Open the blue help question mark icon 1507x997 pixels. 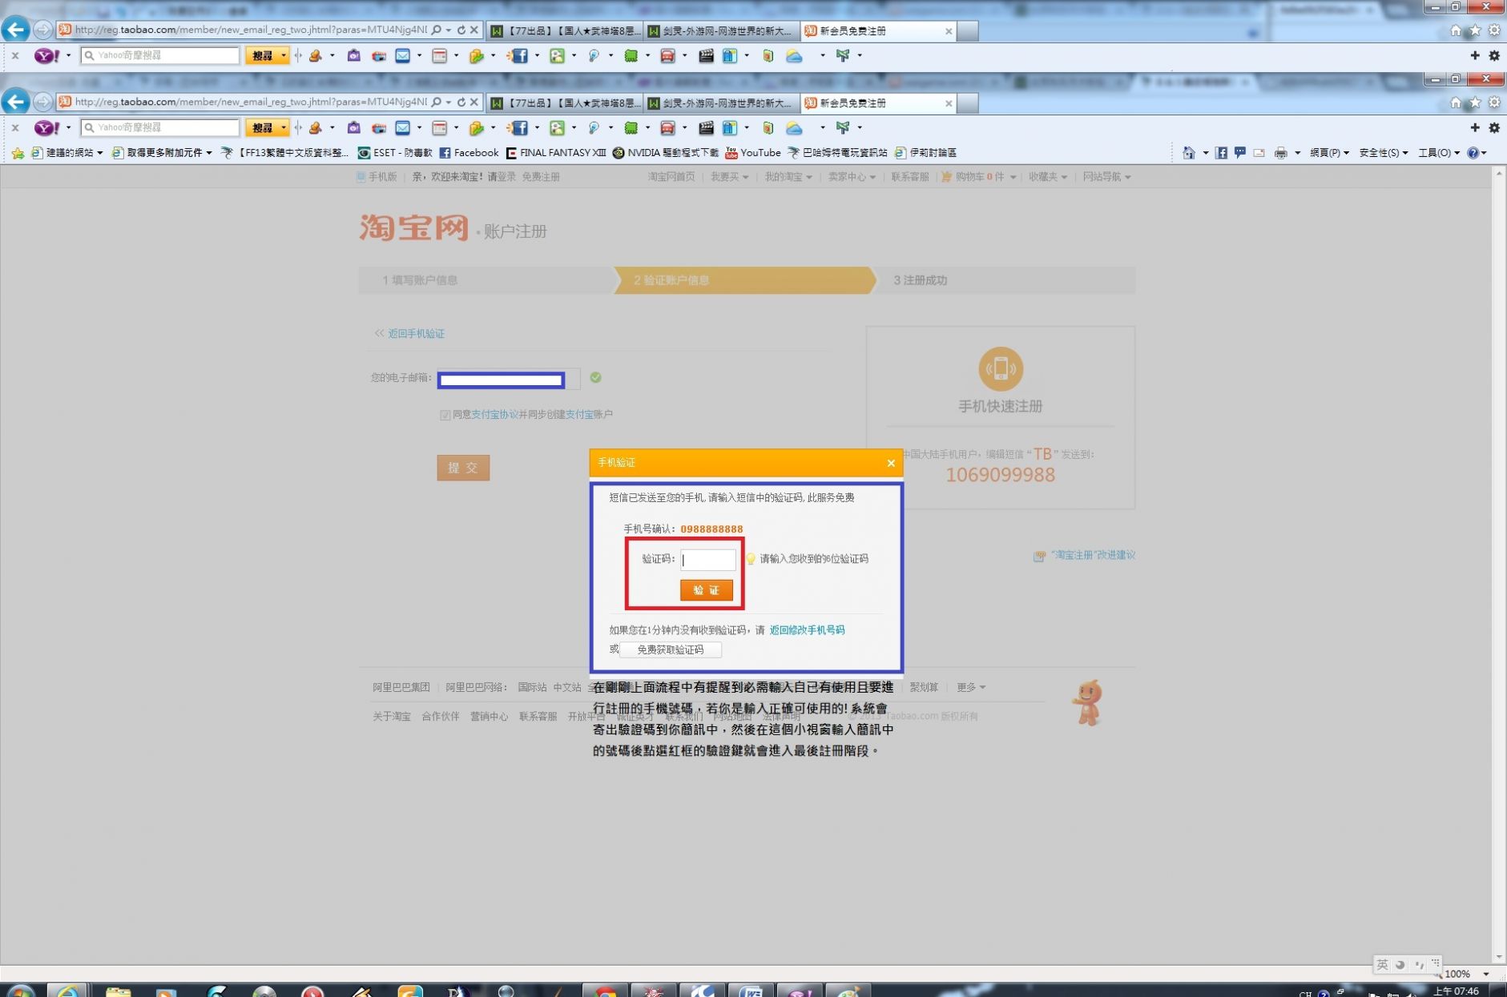1473,153
